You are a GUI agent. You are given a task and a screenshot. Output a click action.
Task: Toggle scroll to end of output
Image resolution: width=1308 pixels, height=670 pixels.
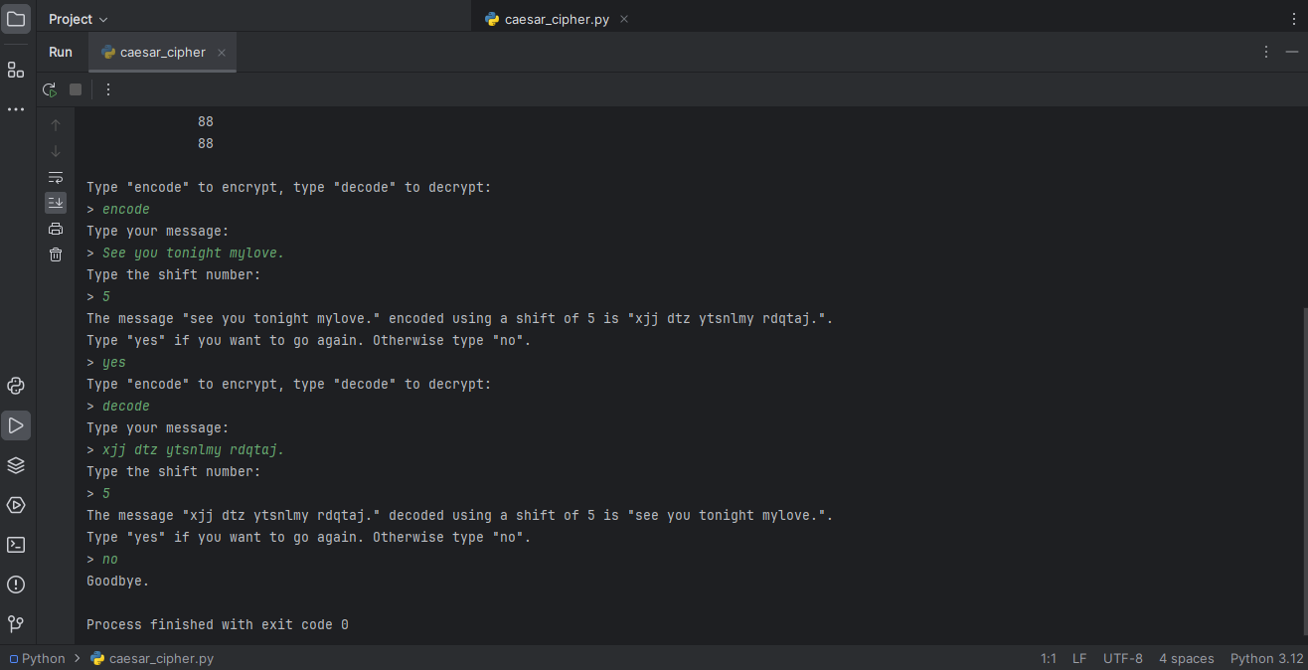(x=56, y=203)
